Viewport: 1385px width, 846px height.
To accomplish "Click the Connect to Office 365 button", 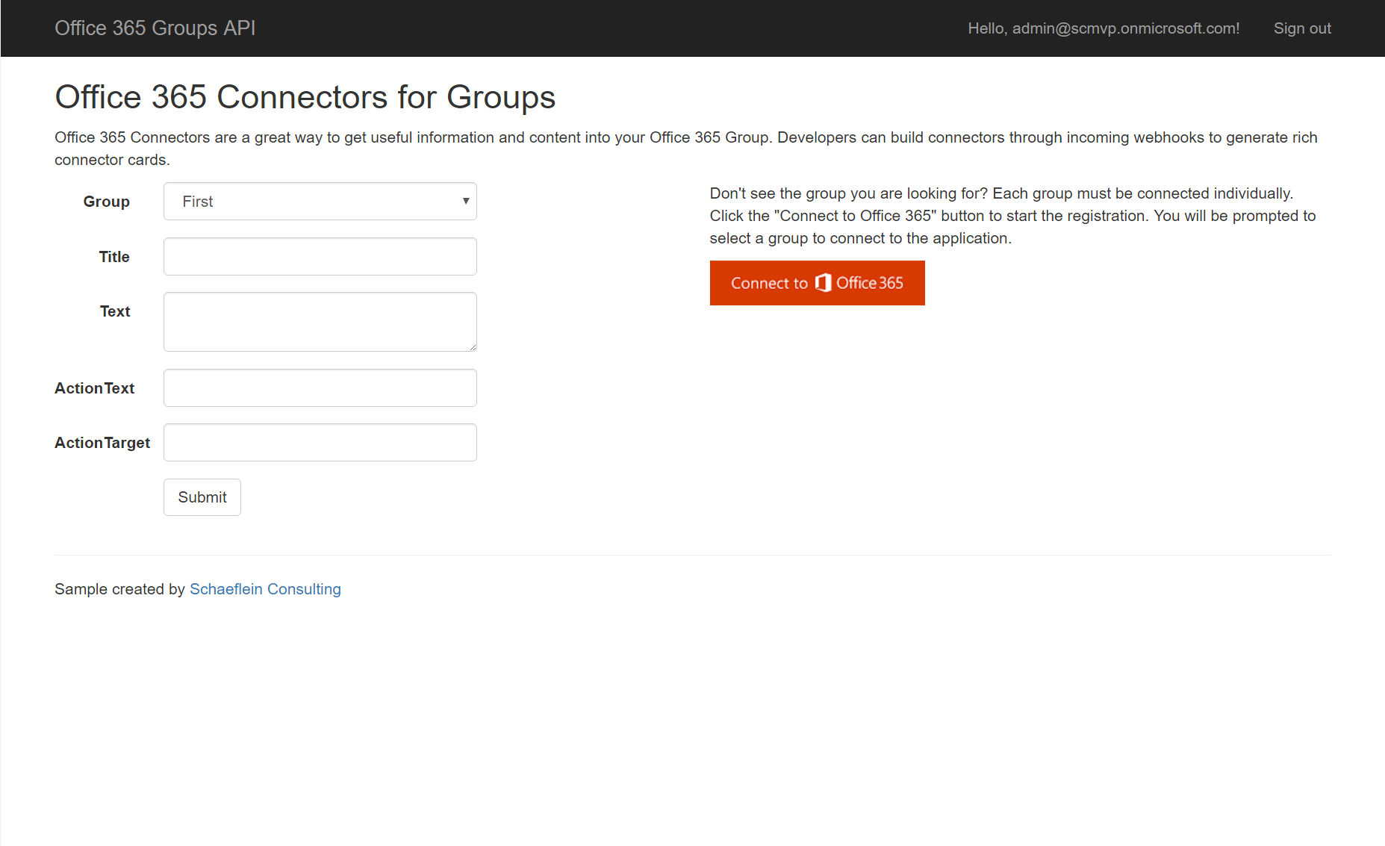I will (x=817, y=283).
